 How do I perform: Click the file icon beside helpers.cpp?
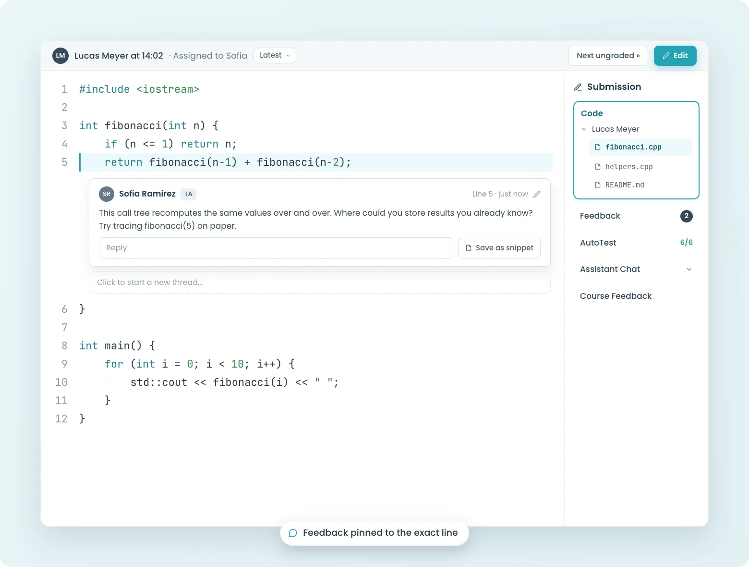[598, 167]
